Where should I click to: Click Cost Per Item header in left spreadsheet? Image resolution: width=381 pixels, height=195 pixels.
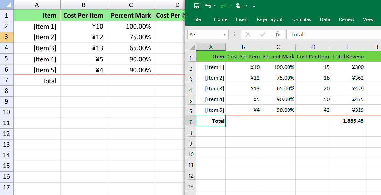[84, 16]
